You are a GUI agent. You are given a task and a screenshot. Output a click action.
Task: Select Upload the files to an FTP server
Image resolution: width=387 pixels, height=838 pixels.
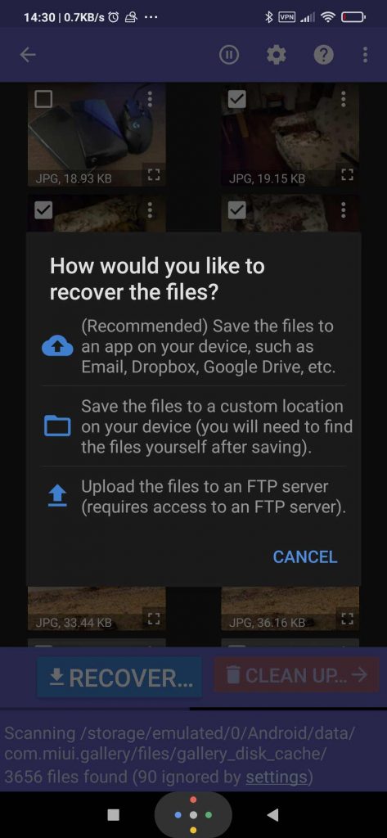click(193, 497)
